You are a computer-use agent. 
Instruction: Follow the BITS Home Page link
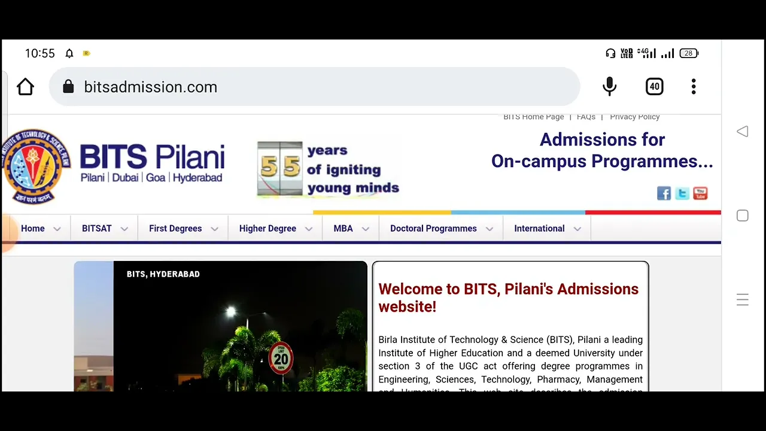pyautogui.click(x=534, y=117)
